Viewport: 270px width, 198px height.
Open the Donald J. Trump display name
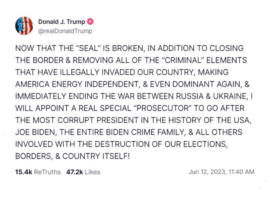tap(62, 22)
